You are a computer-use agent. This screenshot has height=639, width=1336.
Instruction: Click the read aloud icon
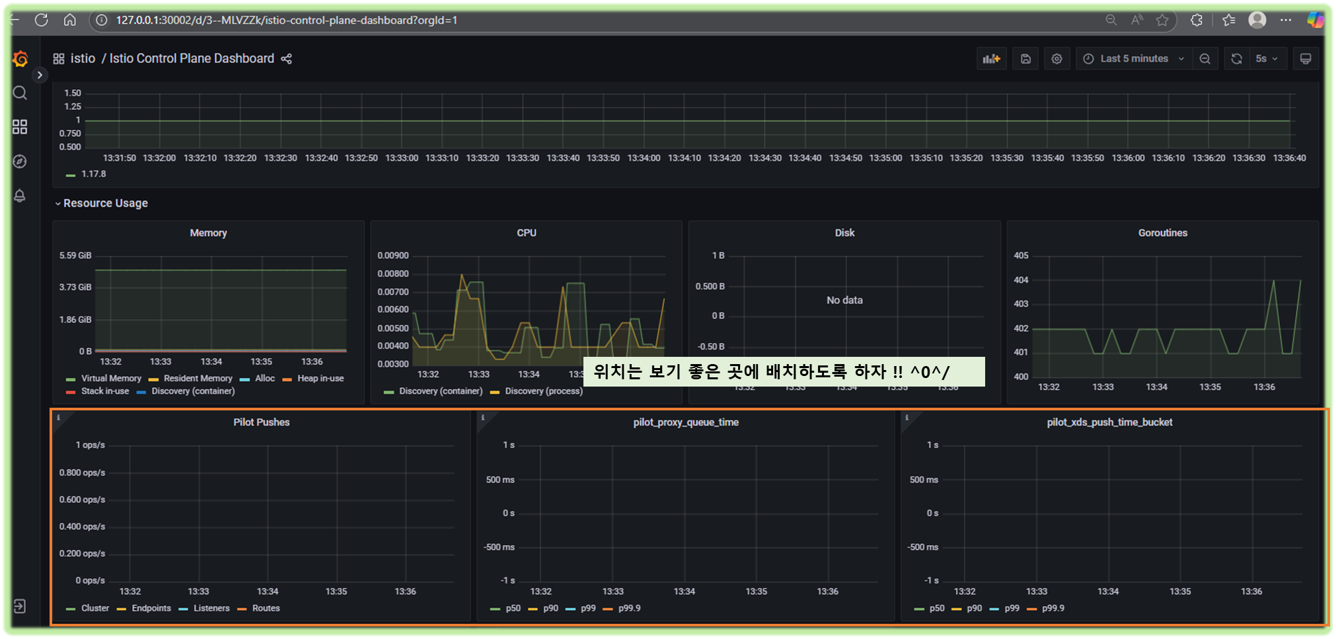pos(1136,20)
